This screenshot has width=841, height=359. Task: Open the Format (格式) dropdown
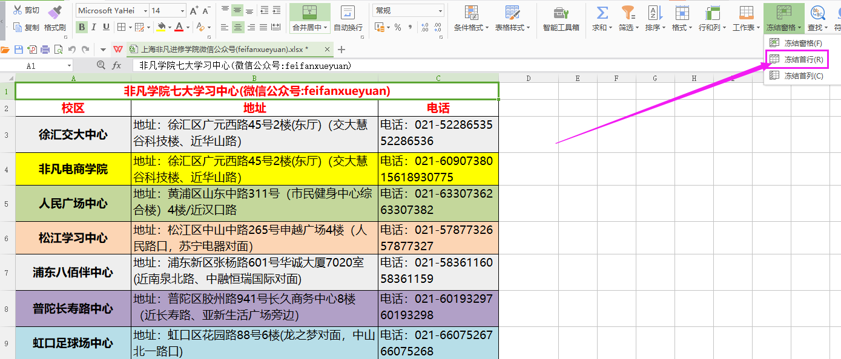pos(682,18)
